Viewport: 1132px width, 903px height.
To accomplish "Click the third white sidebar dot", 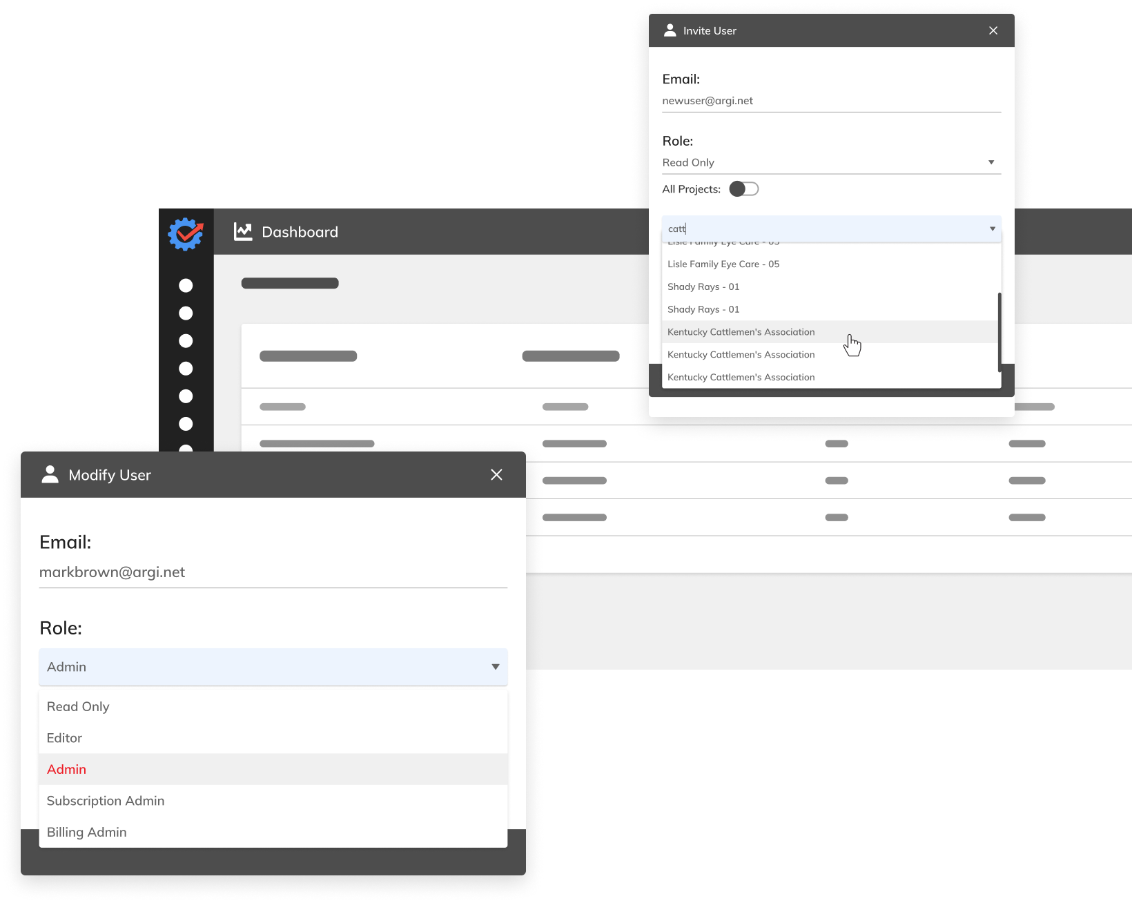I will point(186,341).
